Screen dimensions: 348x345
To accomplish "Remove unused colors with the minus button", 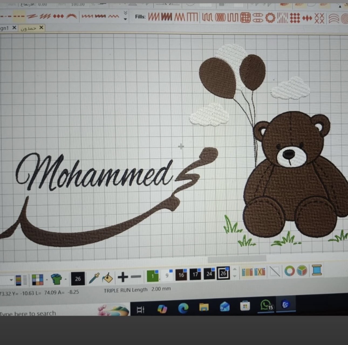I will point(136,276).
